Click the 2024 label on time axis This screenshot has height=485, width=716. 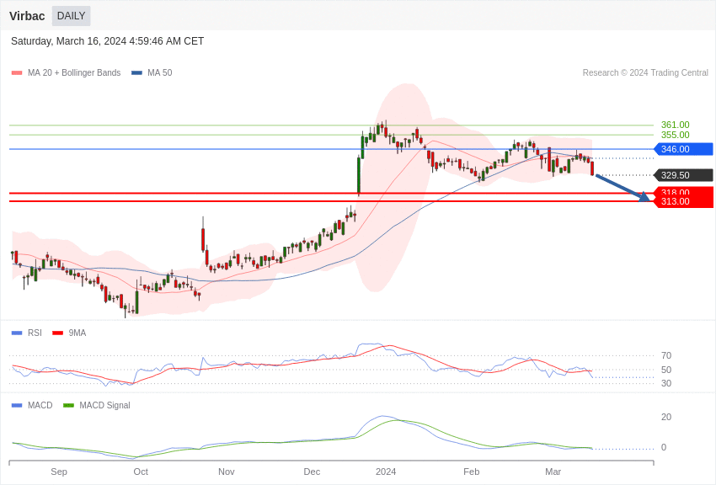click(x=386, y=472)
